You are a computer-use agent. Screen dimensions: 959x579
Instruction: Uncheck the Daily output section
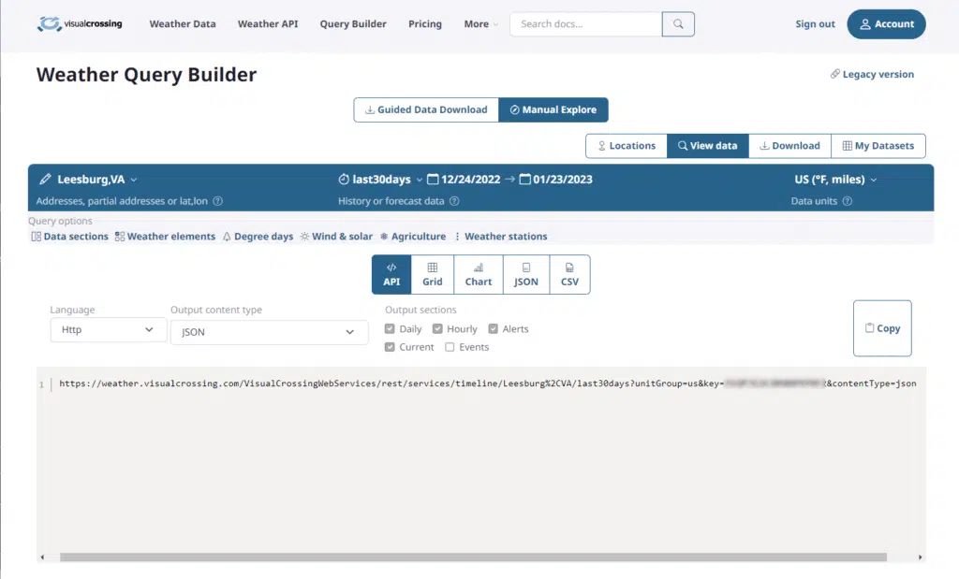pyautogui.click(x=391, y=329)
